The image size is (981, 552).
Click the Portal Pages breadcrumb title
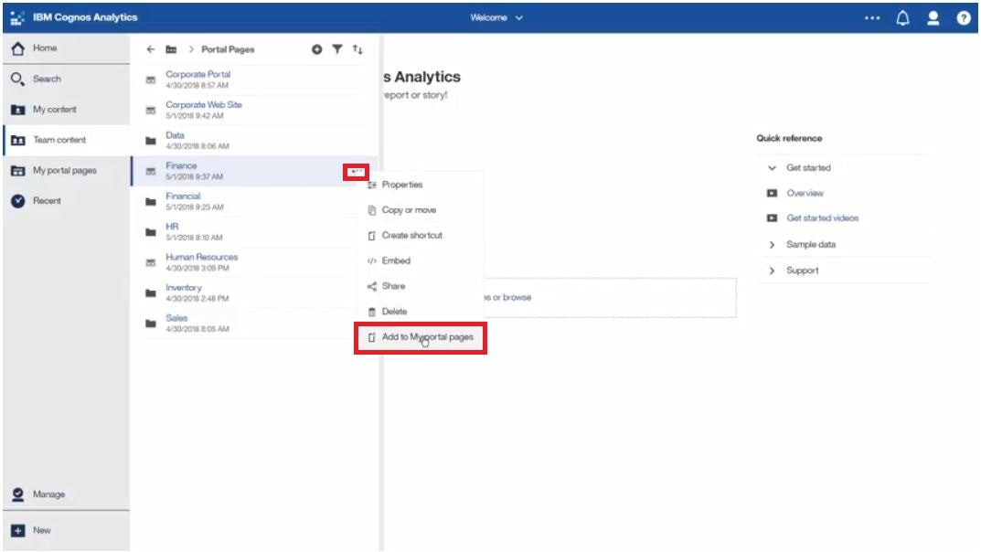pyautogui.click(x=228, y=49)
